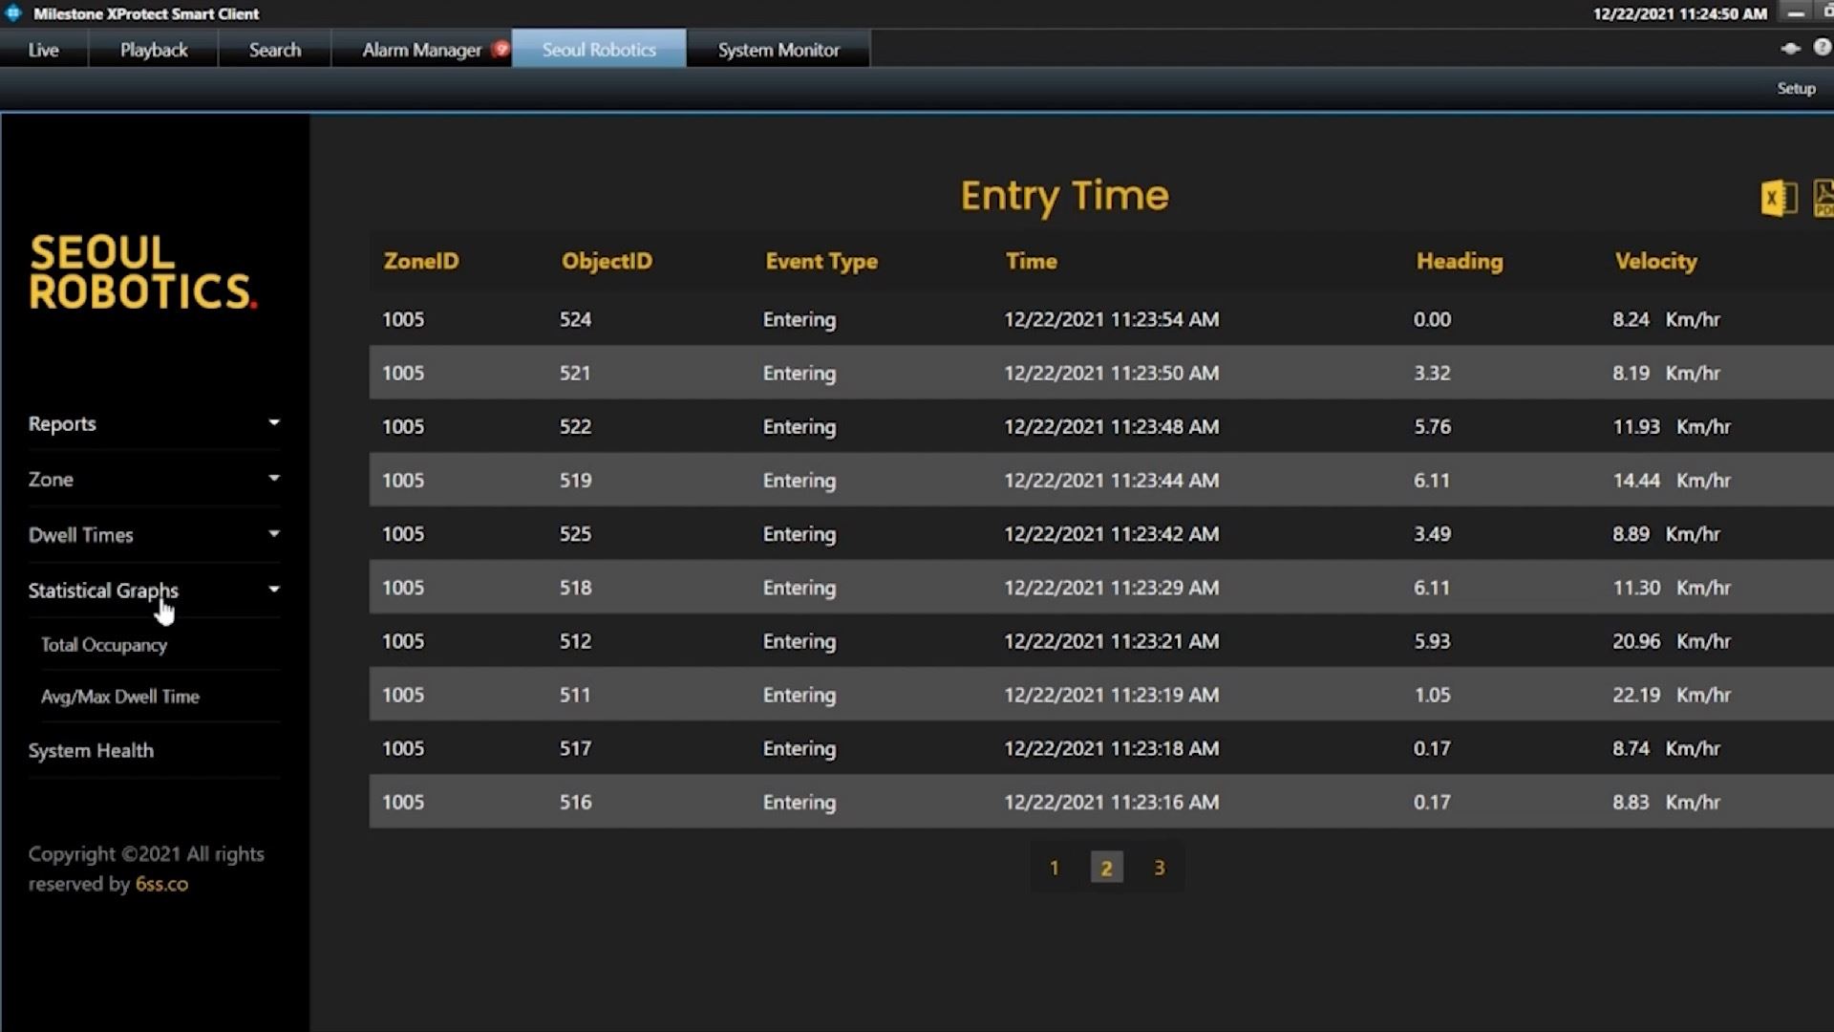Viewport: 1834px width, 1032px height.
Task: Select page 2 in pagination
Action: (1106, 868)
